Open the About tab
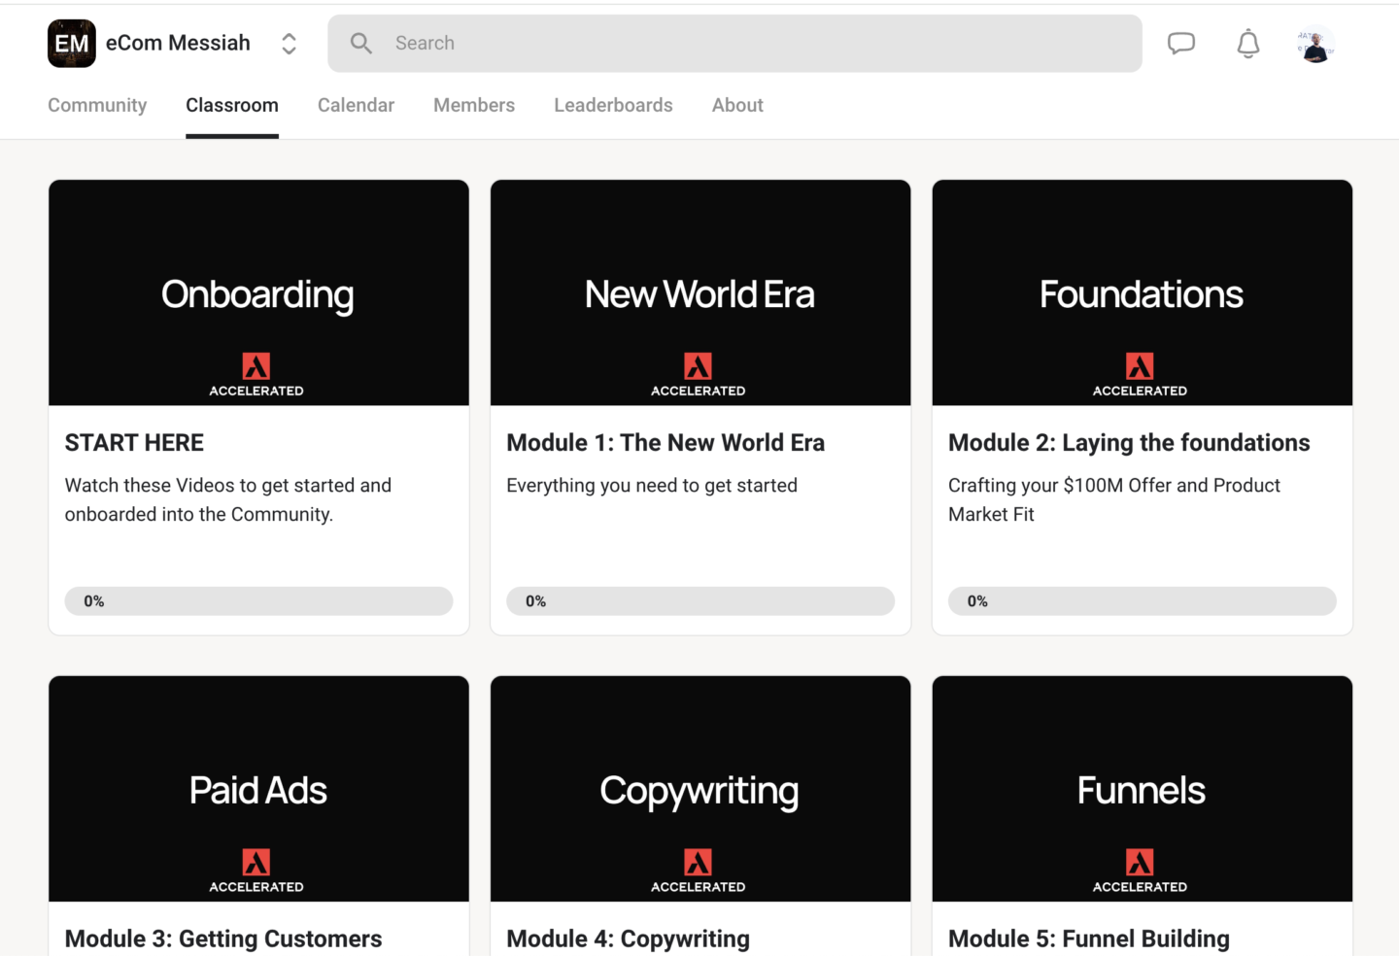The width and height of the screenshot is (1399, 956). 737,105
